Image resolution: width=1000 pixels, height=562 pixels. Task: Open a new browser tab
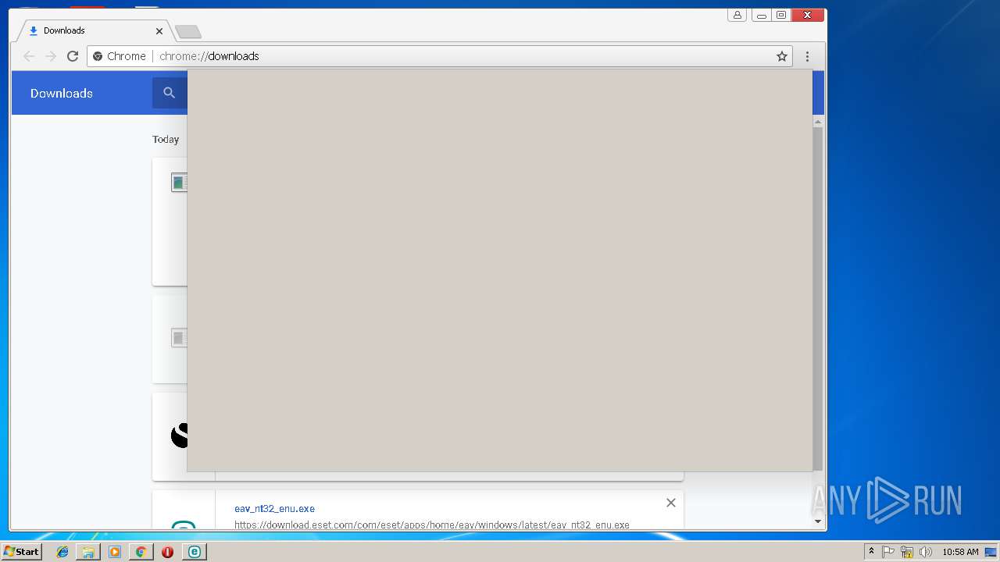[x=188, y=31]
